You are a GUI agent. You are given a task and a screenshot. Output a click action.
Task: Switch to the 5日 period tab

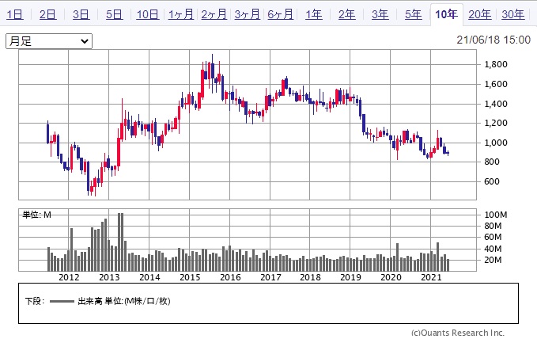[115, 14]
